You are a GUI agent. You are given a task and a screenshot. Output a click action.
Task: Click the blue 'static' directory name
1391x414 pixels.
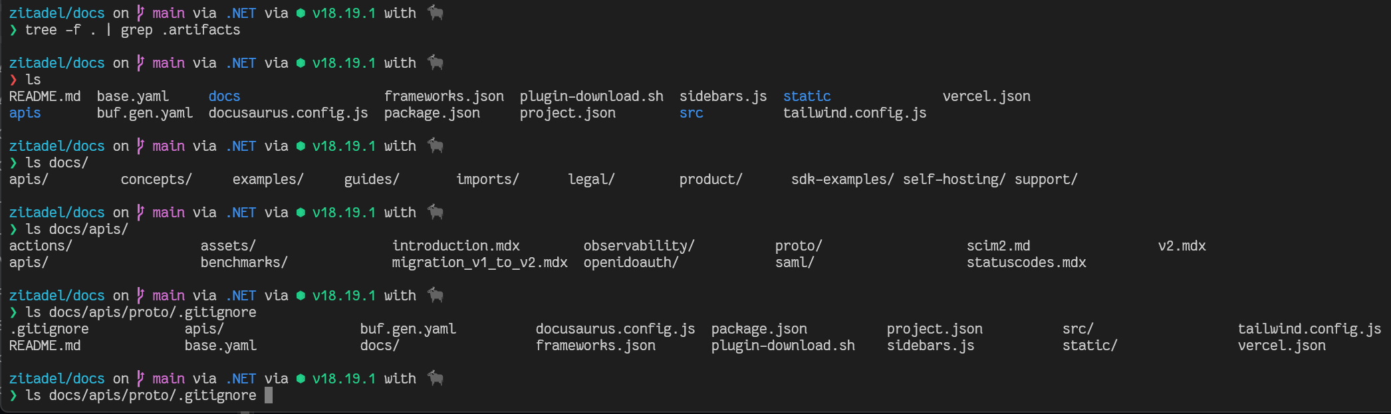(x=807, y=96)
